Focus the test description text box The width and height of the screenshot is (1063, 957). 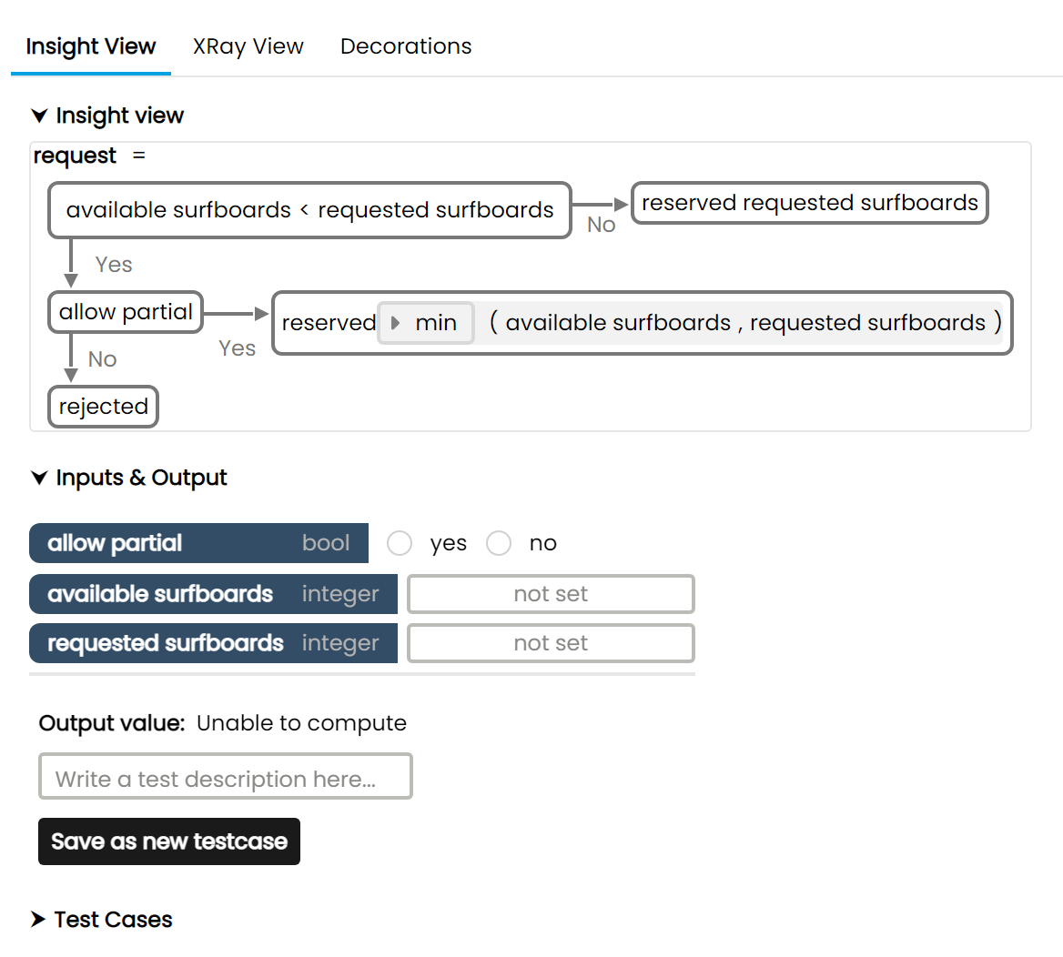225,779
